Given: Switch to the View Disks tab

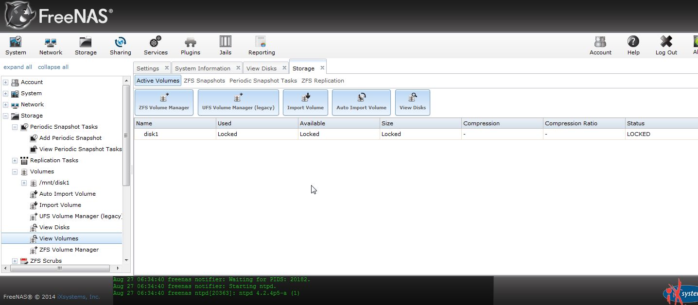Looking at the screenshot, I should [x=262, y=68].
